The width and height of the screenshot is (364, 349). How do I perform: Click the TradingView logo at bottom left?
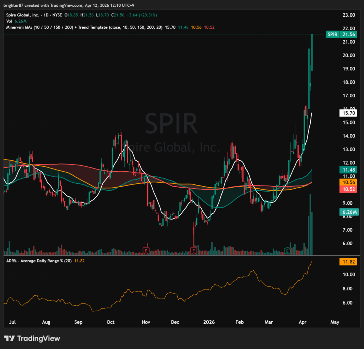click(32, 338)
